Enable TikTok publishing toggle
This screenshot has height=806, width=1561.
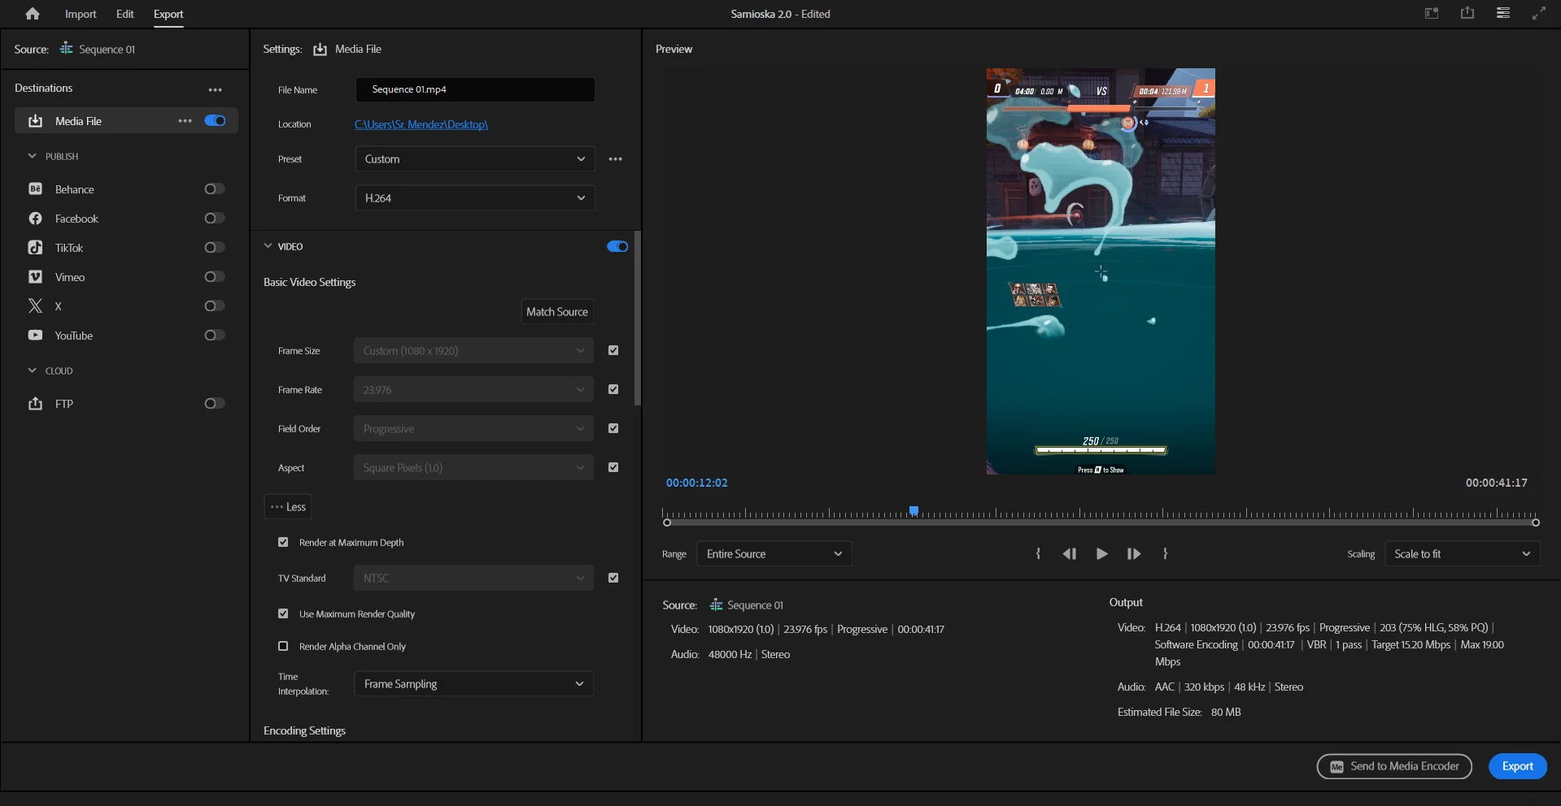click(215, 248)
